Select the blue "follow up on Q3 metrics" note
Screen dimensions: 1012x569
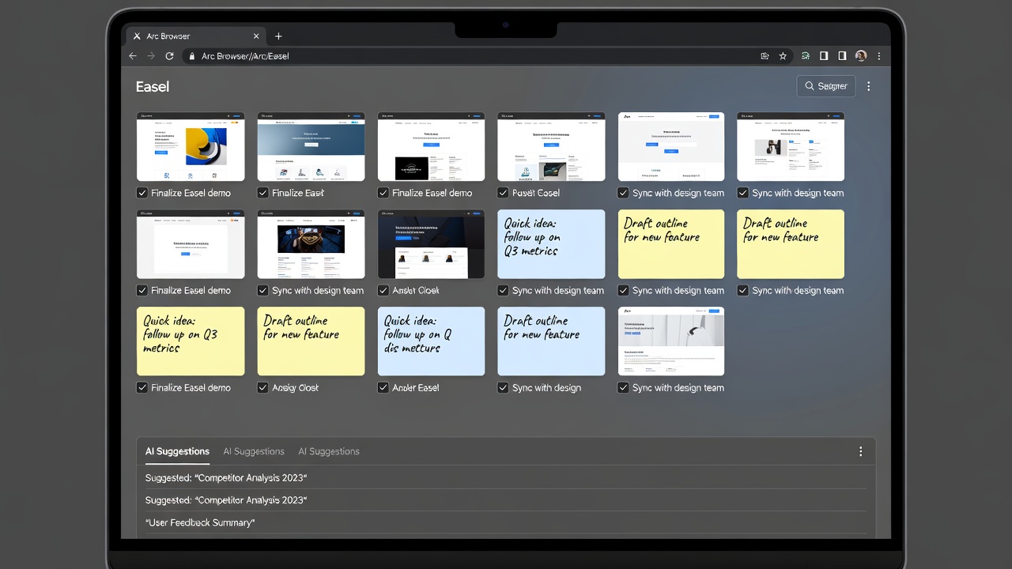tap(551, 244)
